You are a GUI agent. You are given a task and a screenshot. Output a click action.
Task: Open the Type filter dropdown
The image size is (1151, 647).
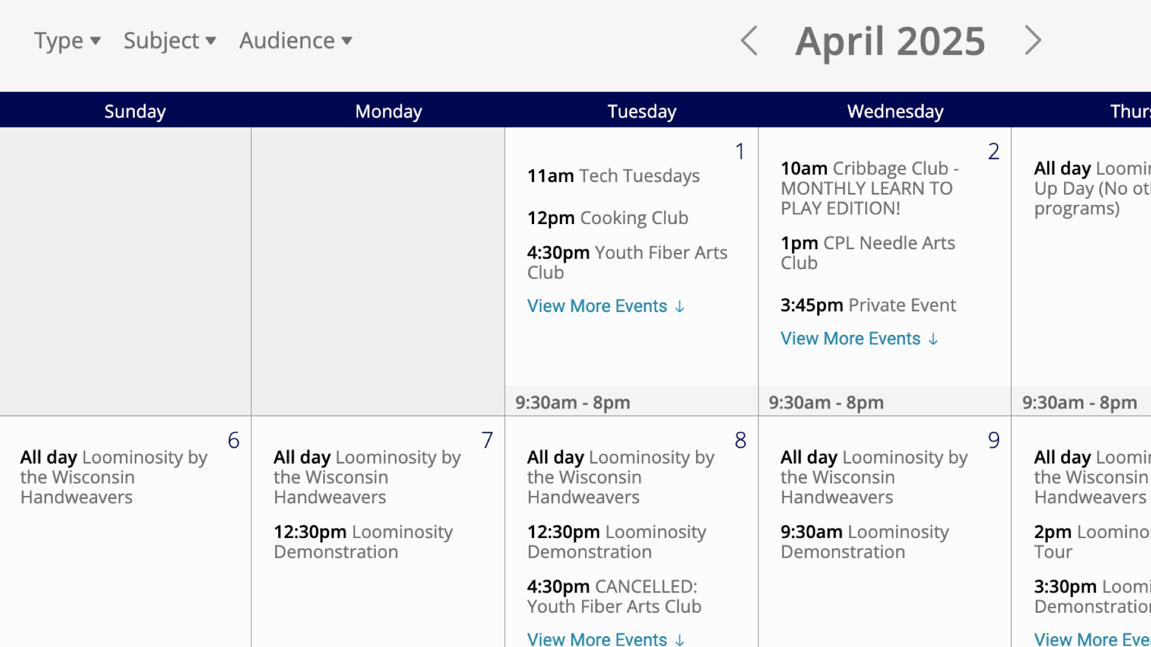point(67,40)
